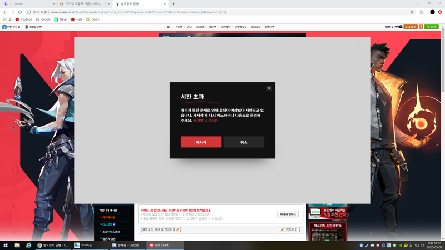Open the YouTube bookmark
Image resolution: width=445 pixels, height=250 pixels.
23,19
